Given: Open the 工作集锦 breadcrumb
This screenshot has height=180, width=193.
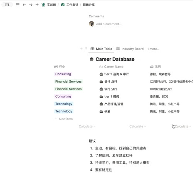Looking at the screenshot, I should (x=72, y=5).
